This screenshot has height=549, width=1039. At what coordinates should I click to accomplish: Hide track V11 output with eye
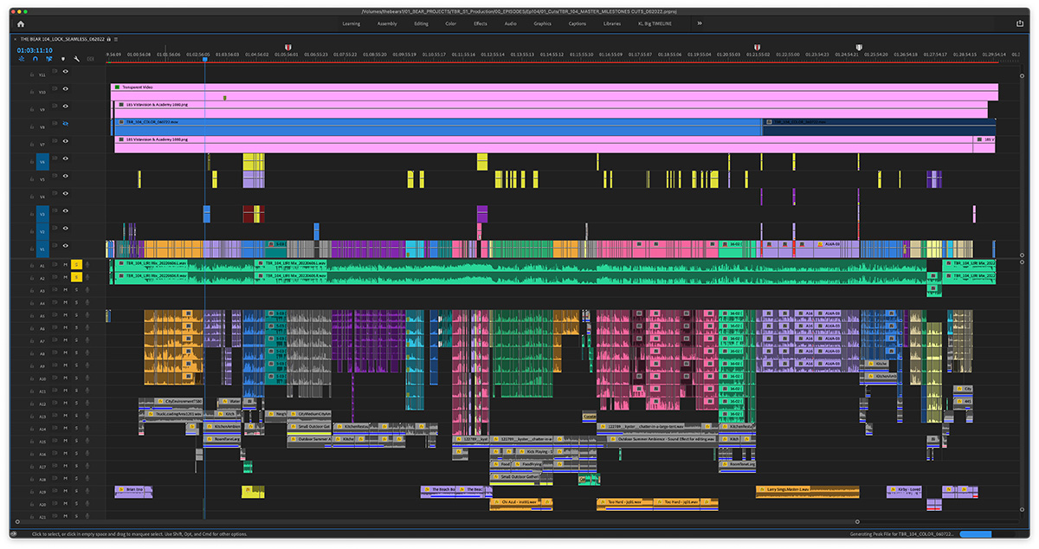[65, 71]
